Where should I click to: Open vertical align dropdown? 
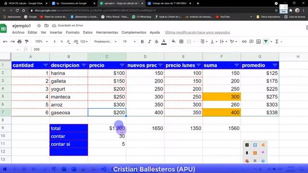pos(214,42)
